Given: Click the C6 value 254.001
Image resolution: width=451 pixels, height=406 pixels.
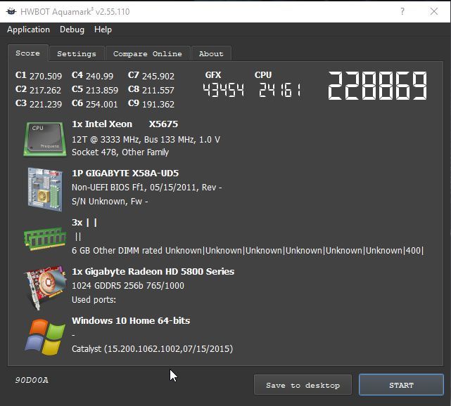Looking at the screenshot, I should pyautogui.click(x=102, y=104).
